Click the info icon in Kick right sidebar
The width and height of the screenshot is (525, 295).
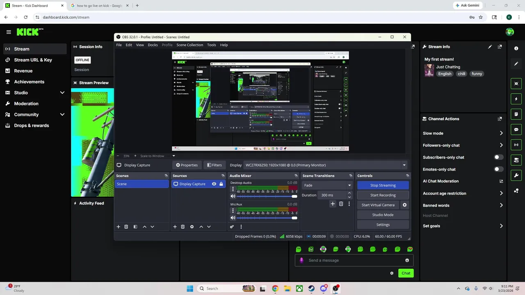(x=516, y=48)
